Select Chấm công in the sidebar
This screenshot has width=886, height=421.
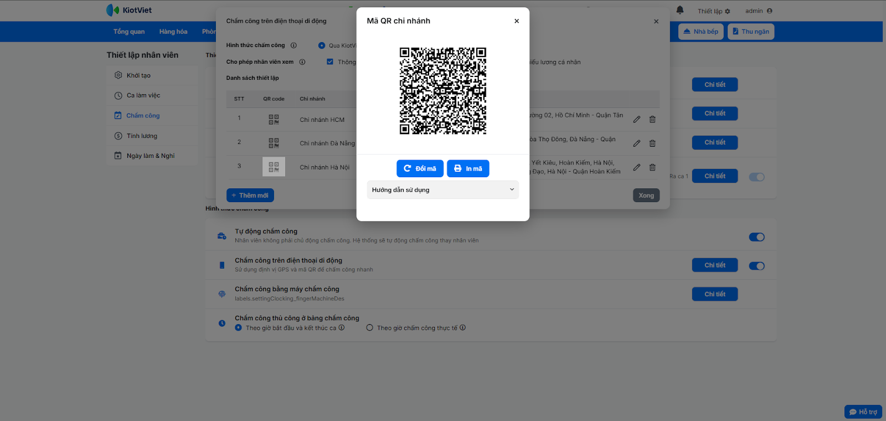coord(152,116)
